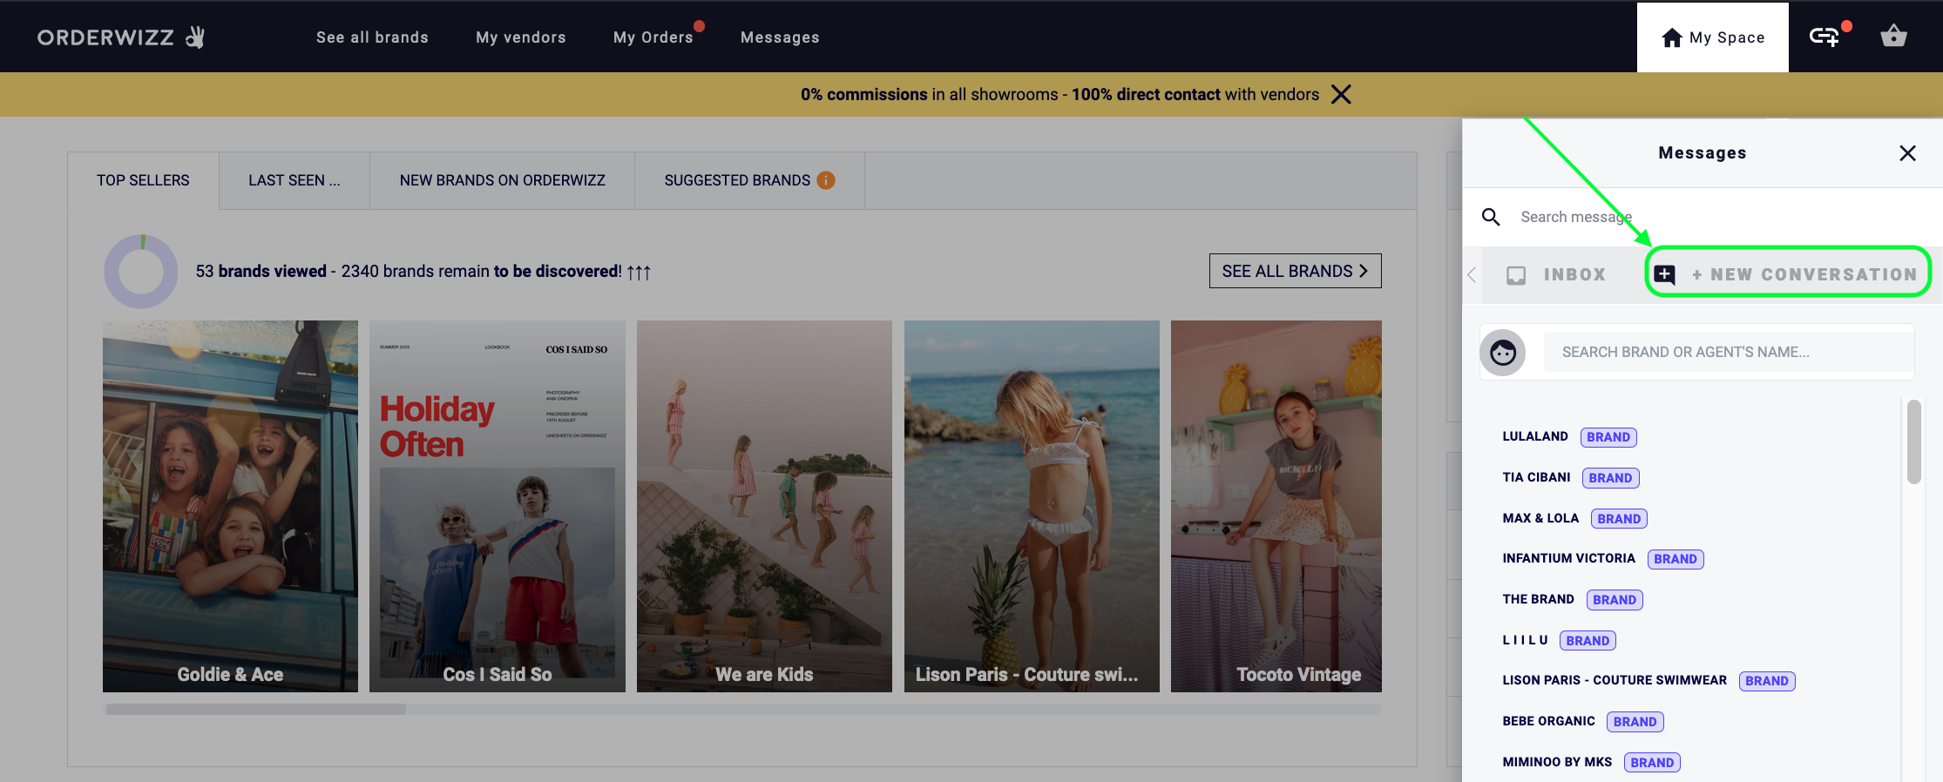This screenshot has width=1943, height=782.
Task: Click the My Space home icon
Action: pyautogui.click(x=1671, y=37)
